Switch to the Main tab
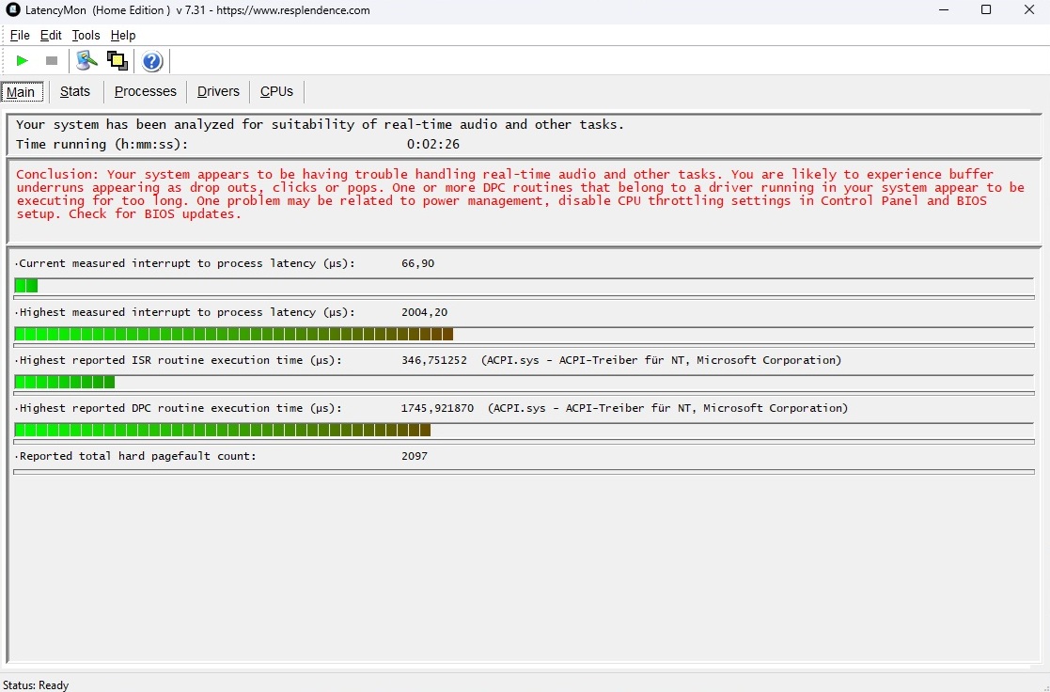Viewport: 1050px width, 692px height. 21,91
